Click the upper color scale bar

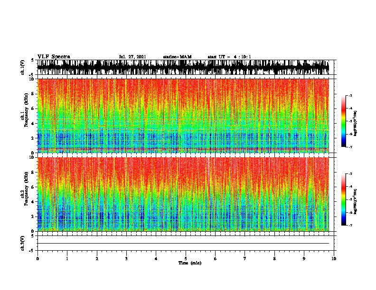coord(344,121)
